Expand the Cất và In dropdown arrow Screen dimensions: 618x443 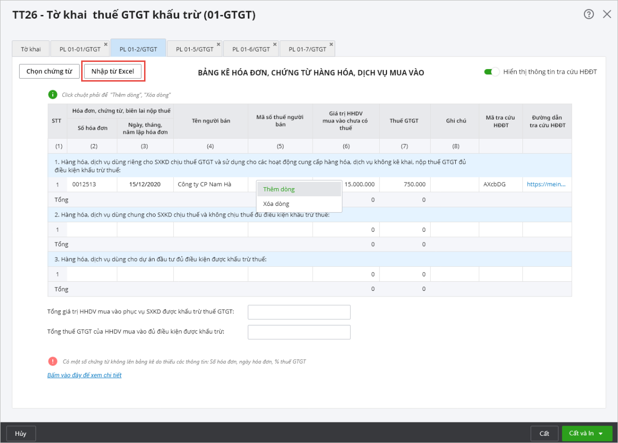pyautogui.click(x=601, y=433)
